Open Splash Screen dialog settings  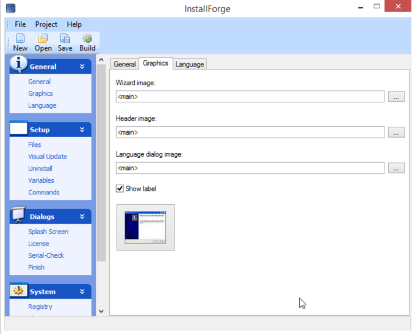coord(48,232)
